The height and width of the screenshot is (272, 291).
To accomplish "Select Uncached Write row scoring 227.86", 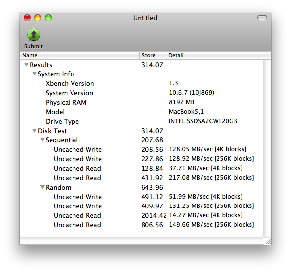I will click(x=142, y=159).
